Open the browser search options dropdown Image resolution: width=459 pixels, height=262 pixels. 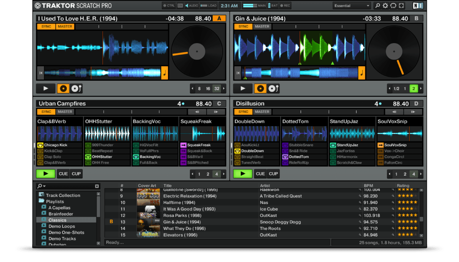[42, 186]
